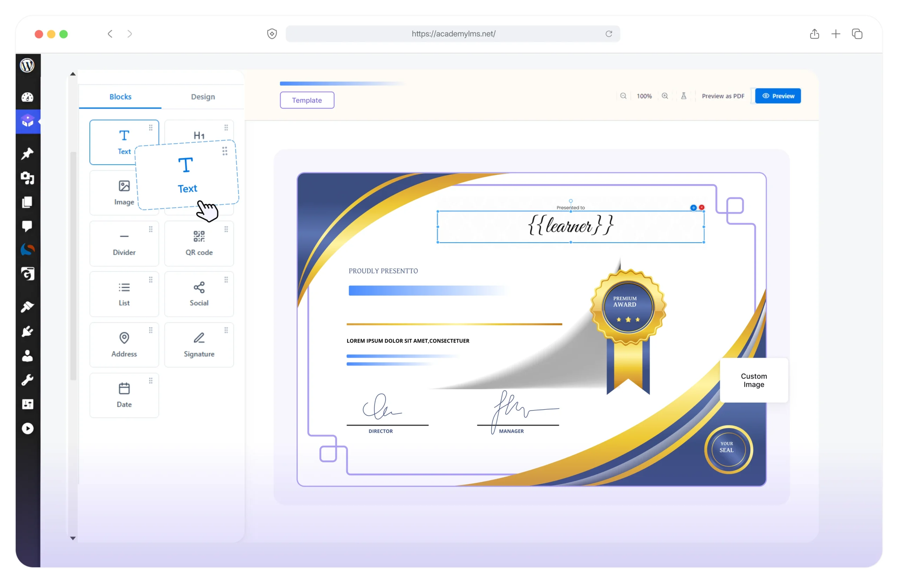Image resolution: width=898 pixels, height=583 pixels.
Task: Click the Your Seal emblem
Action: coord(728,449)
